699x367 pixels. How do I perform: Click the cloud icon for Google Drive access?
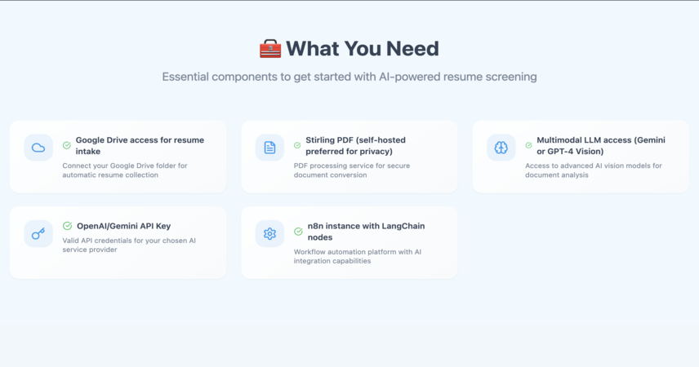38,148
